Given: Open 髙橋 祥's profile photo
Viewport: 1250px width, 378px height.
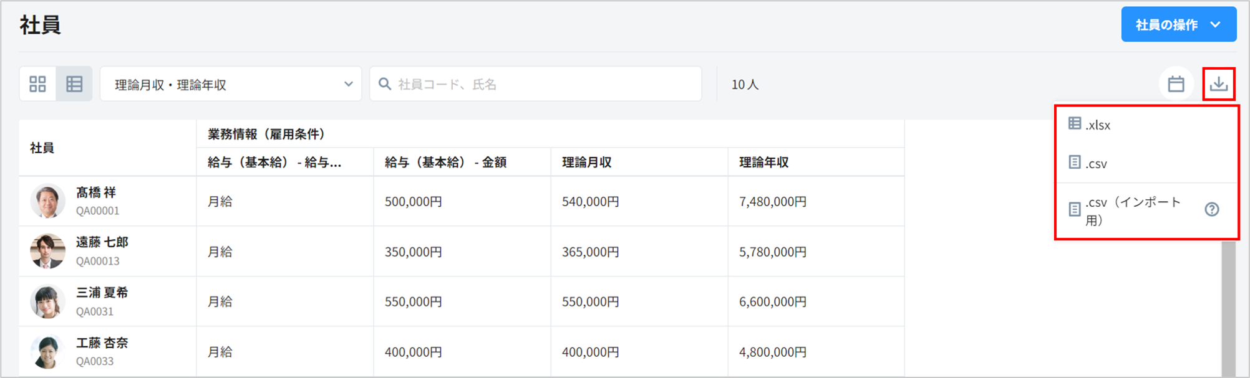Looking at the screenshot, I should coord(47,201).
